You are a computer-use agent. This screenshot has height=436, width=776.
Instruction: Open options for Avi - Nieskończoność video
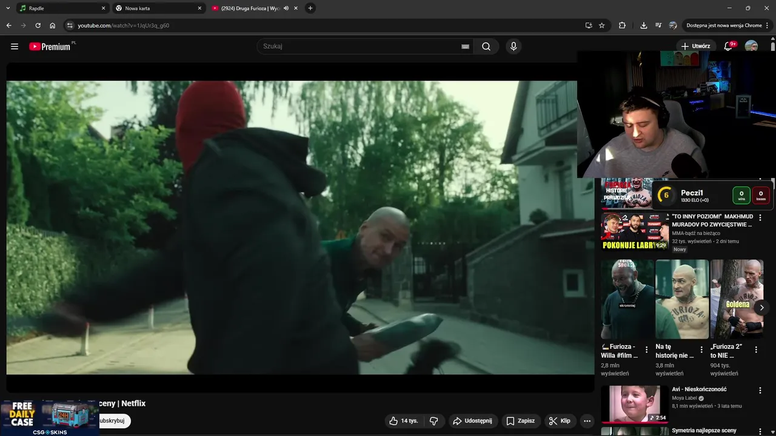(760, 391)
